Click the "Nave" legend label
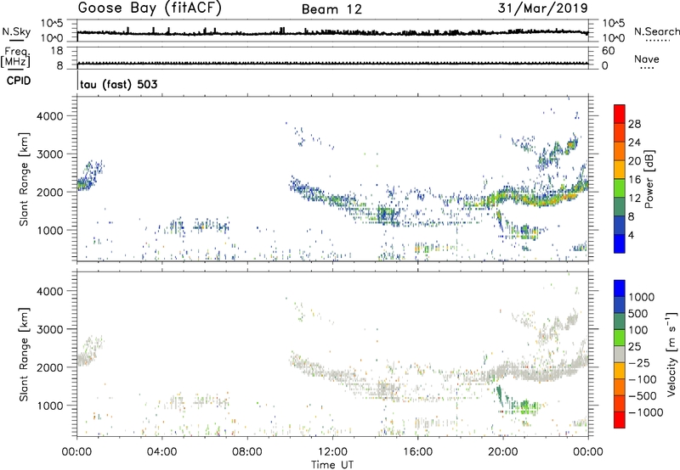 [647, 59]
